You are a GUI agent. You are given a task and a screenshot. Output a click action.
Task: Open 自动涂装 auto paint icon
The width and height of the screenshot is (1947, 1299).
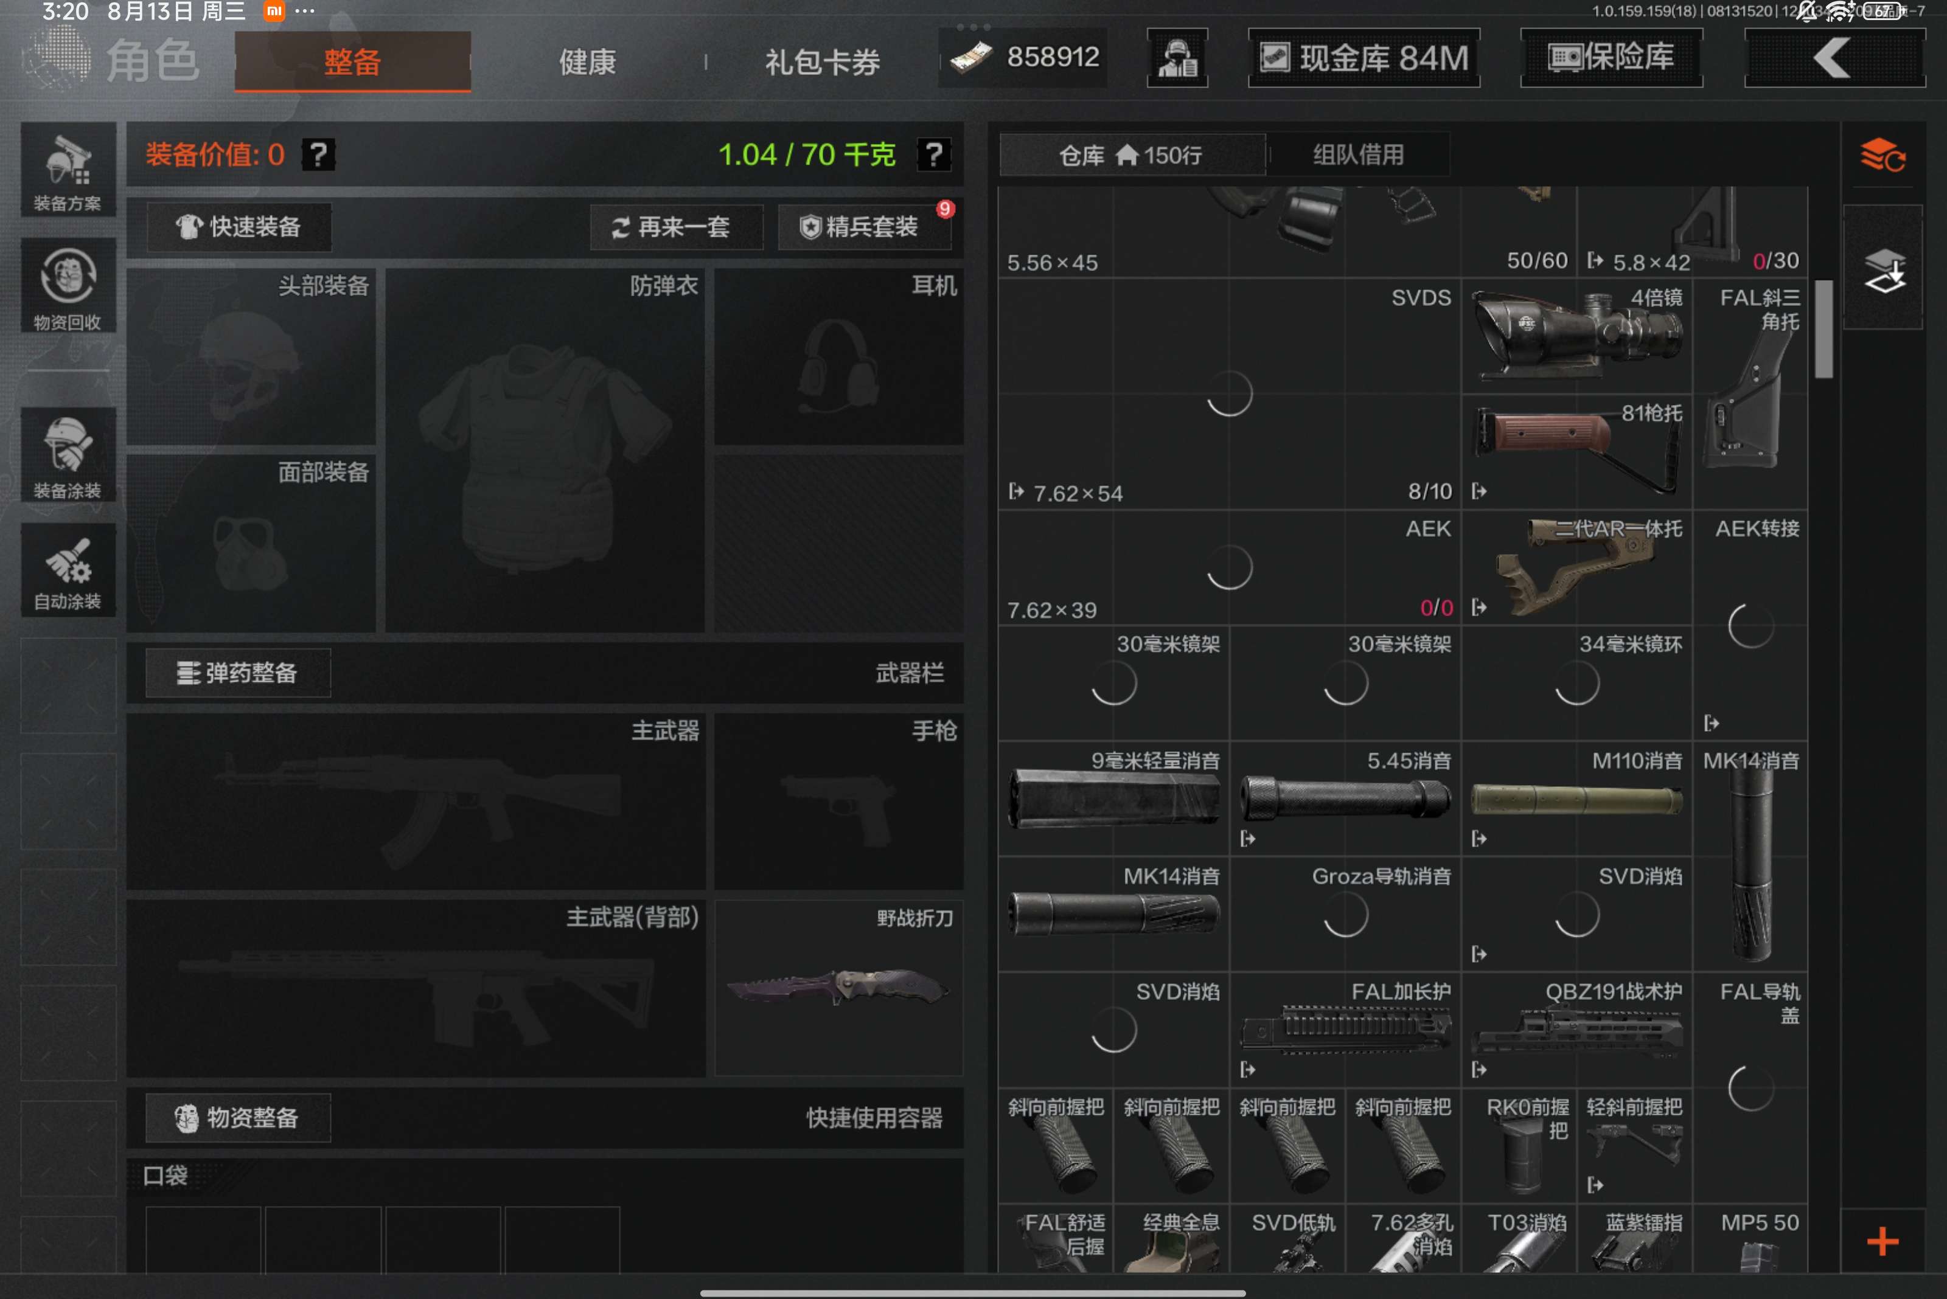[68, 570]
